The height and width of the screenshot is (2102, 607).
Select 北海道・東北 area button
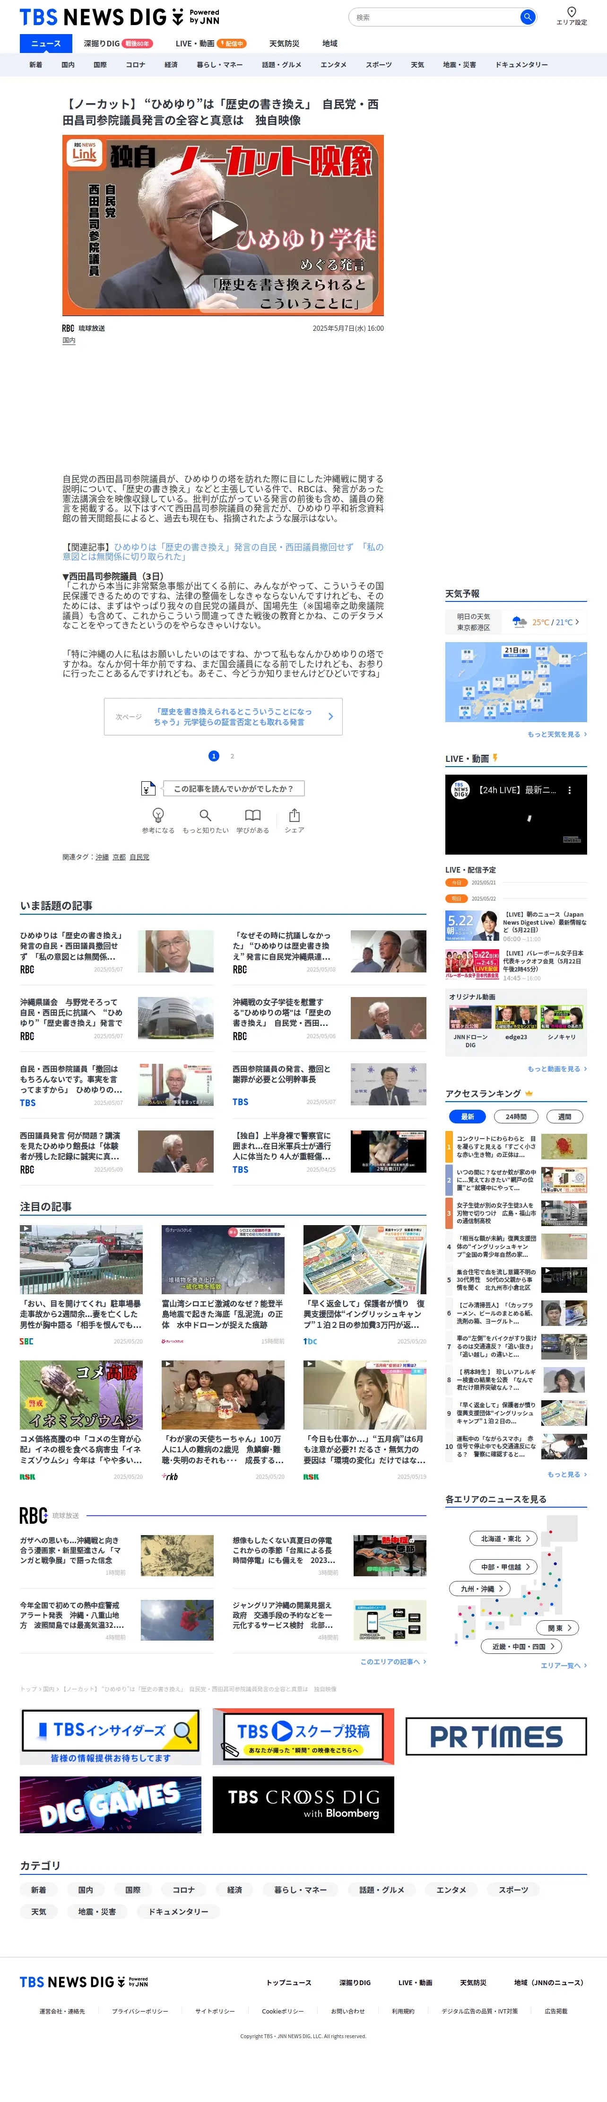point(503,1538)
